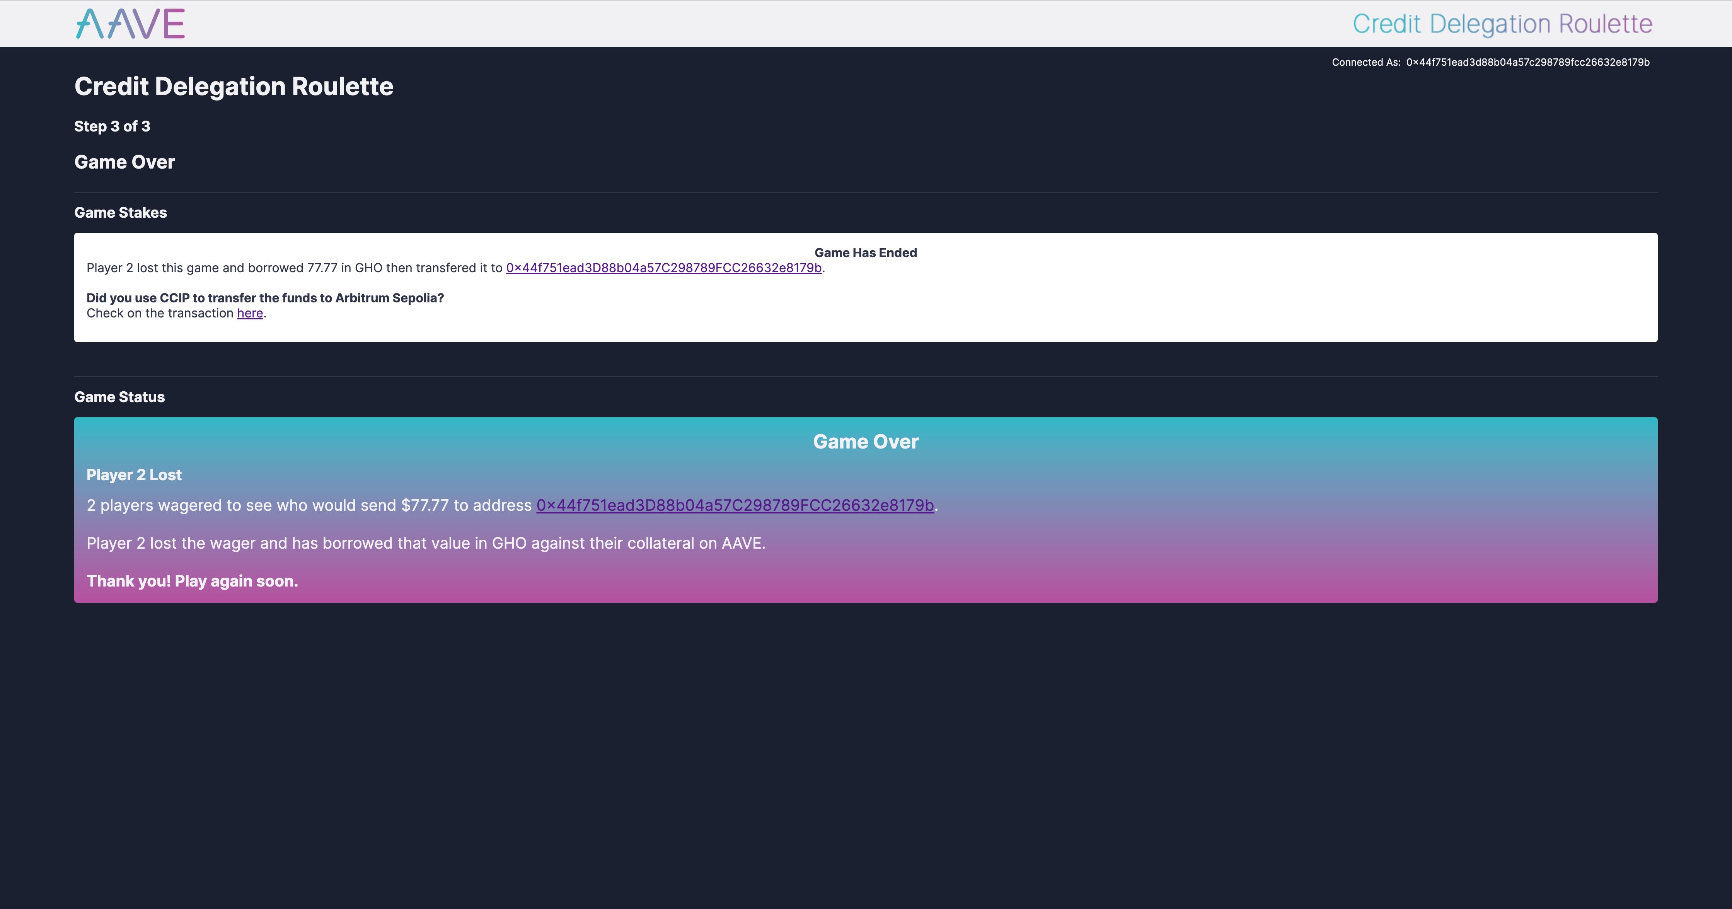This screenshot has height=909, width=1732.
Task: Click the 'Game Has Ended' title
Action: 865,253
